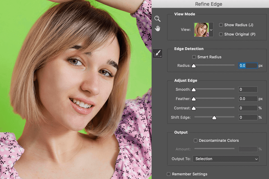Enable Show Original (P) checkbox
The image size is (269, 179).
point(221,34)
